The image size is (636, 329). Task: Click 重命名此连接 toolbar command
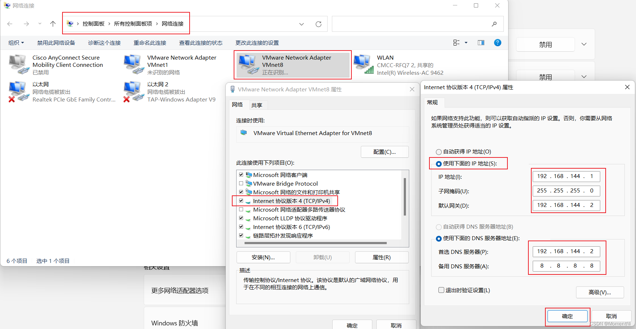pyautogui.click(x=150, y=43)
